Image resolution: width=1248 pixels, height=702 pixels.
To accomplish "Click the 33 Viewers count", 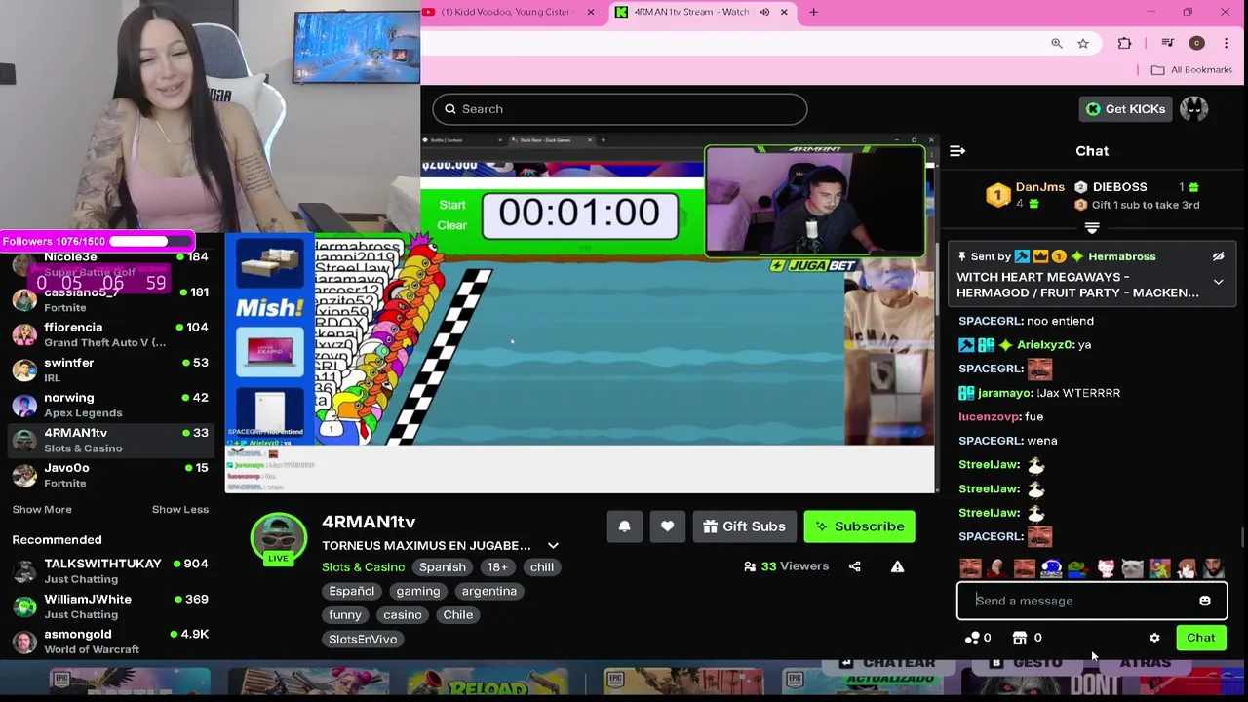I will (x=786, y=566).
